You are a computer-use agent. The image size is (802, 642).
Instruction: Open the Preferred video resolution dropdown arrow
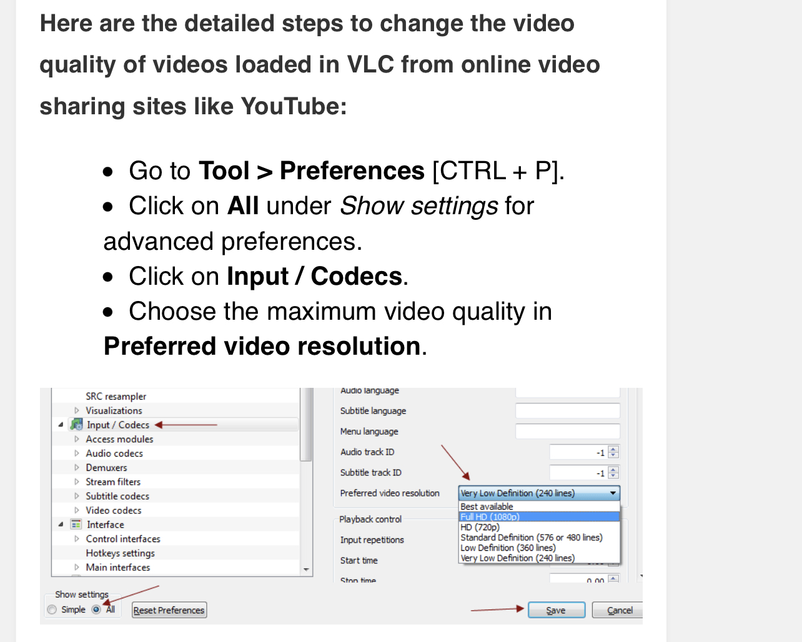[613, 493]
